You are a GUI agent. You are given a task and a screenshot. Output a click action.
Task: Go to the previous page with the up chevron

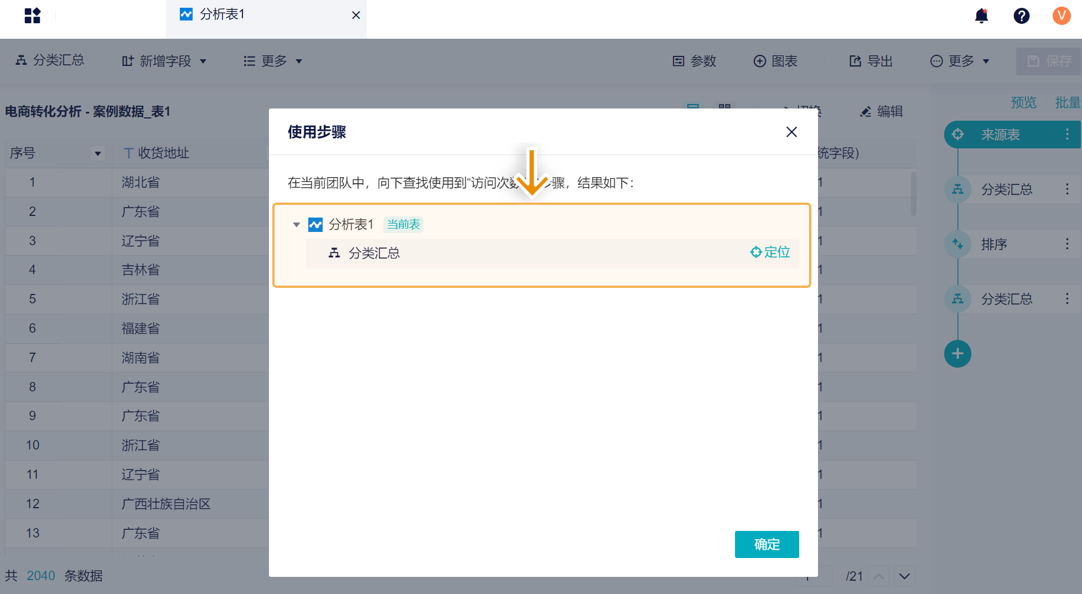[x=879, y=576]
